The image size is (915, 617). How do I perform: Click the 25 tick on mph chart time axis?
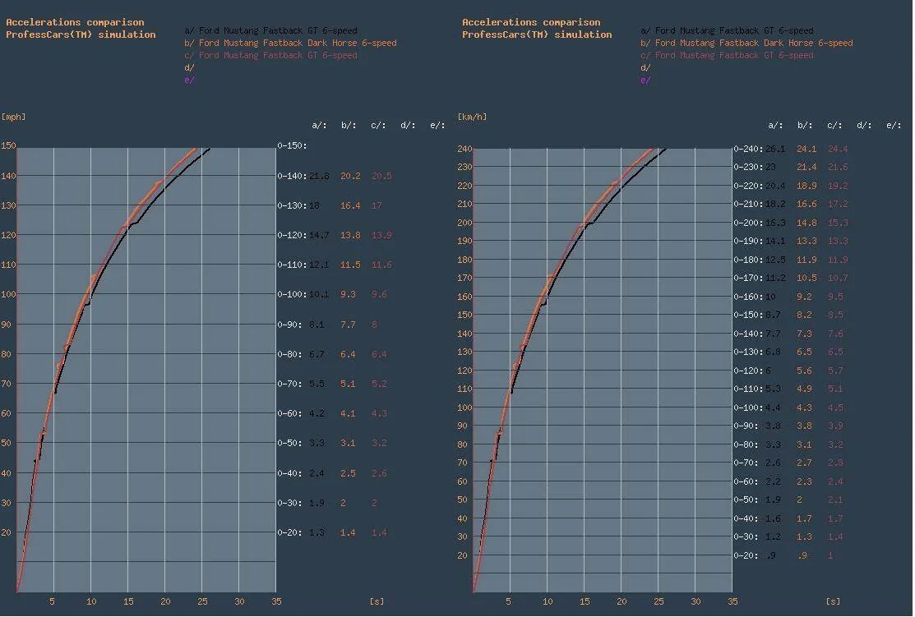[202, 601]
